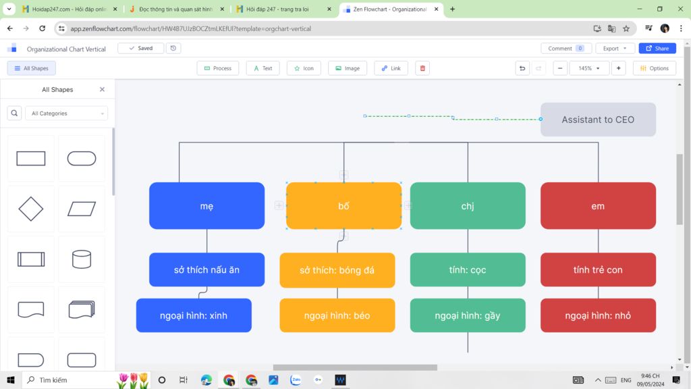The image size is (691, 389).
Task: Open the Options panel
Action: pos(654,68)
